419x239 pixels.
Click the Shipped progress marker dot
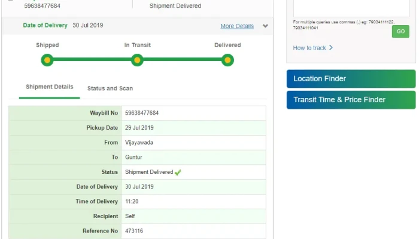point(47,60)
